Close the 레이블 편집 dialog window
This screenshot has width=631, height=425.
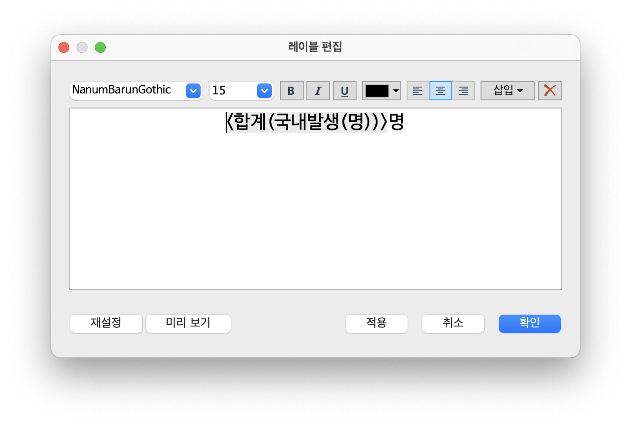pos(64,47)
